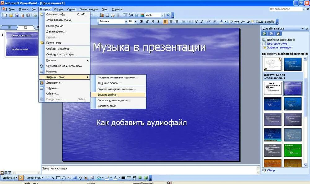Open the Tahoma font dropdown

coord(126,22)
